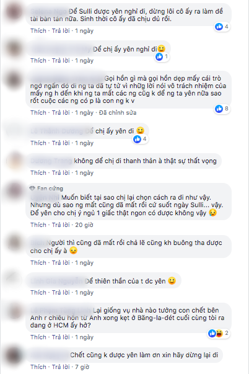Reply to 'thiên thần của t' comment
249x374 pixels.
pyautogui.click(x=61, y=292)
